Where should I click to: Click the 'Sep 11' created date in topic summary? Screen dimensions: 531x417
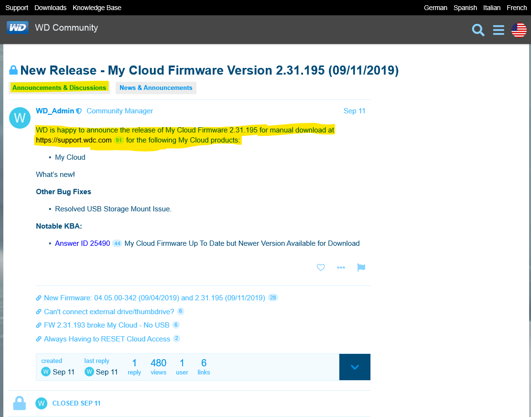(x=63, y=372)
